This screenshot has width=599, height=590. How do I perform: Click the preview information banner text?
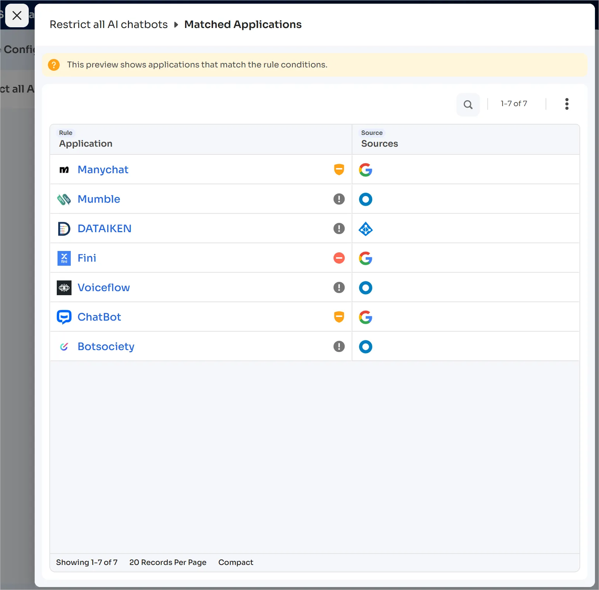pyautogui.click(x=197, y=65)
